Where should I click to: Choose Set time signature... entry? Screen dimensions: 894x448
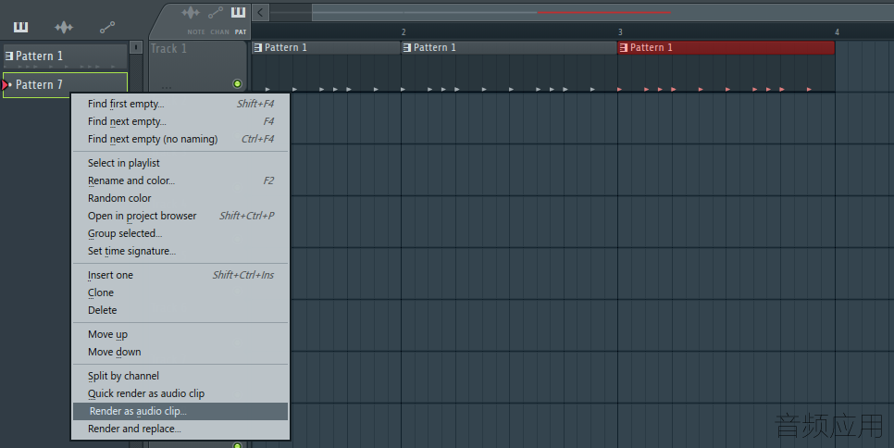tap(180, 252)
